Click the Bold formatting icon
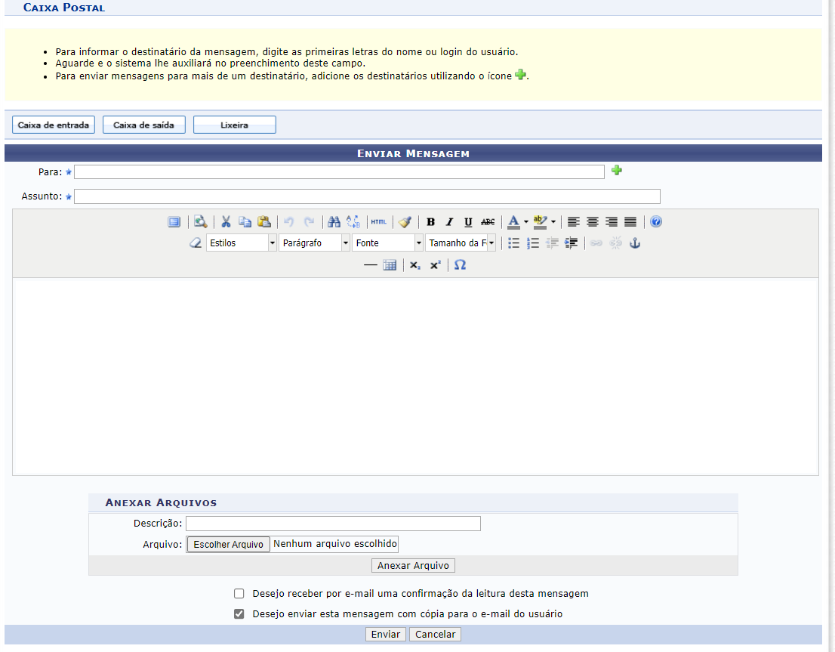Viewport: 835px width, 652px height. coord(430,222)
